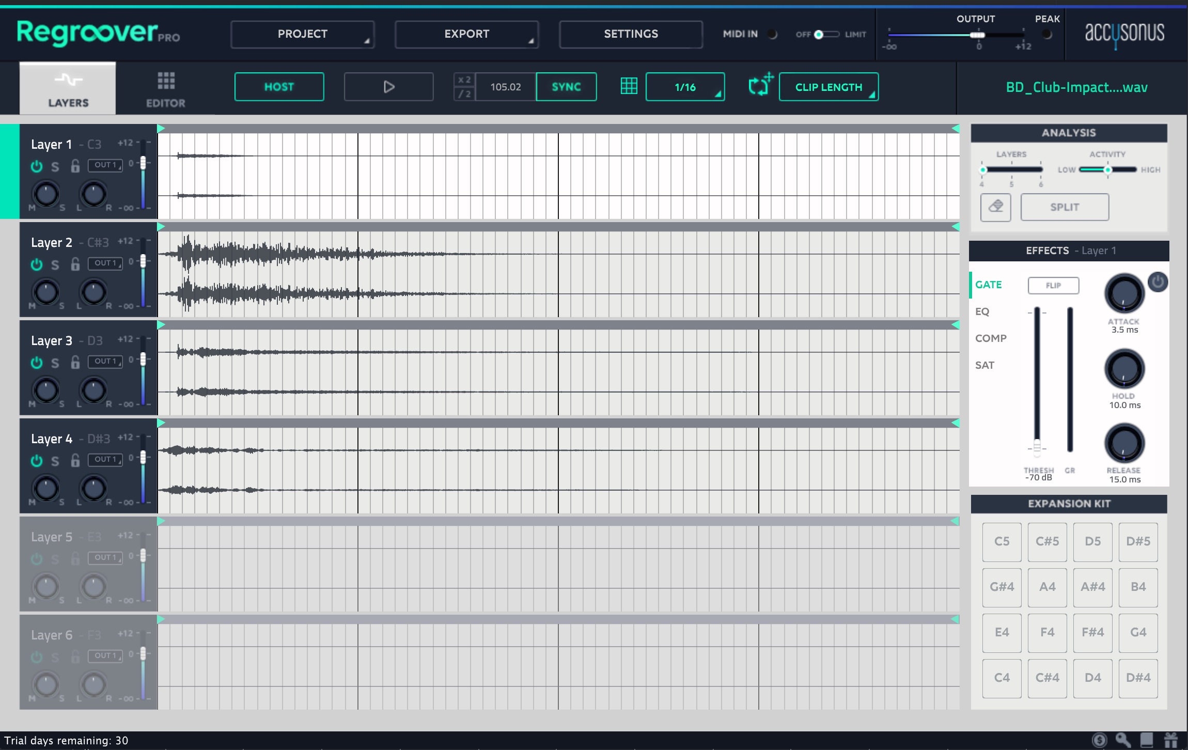Click the FLIP button in Gate

(x=1053, y=286)
